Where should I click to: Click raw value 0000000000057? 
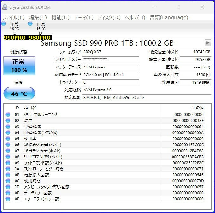tap(188, 187)
